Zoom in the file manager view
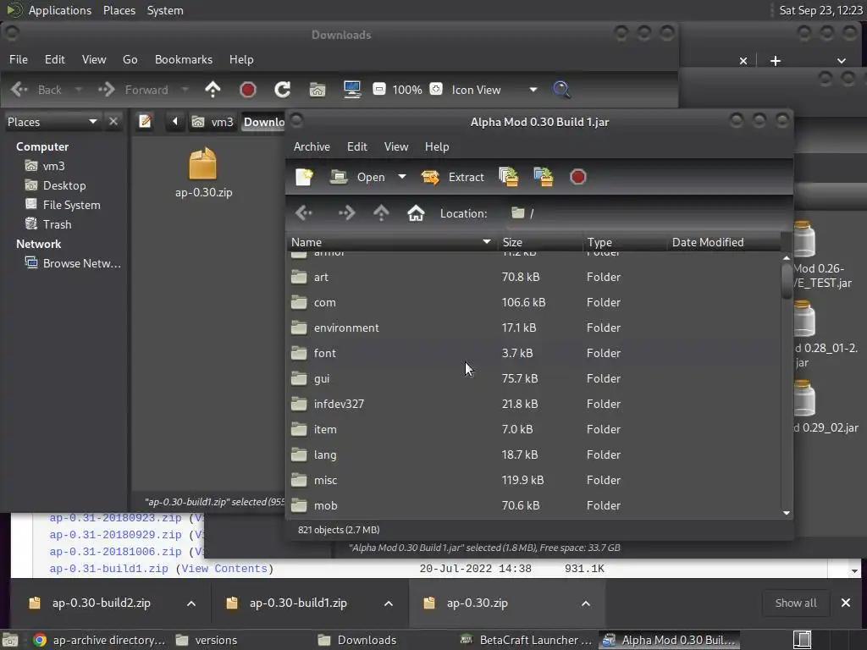This screenshot has height=650, width=867. [436, 89]
